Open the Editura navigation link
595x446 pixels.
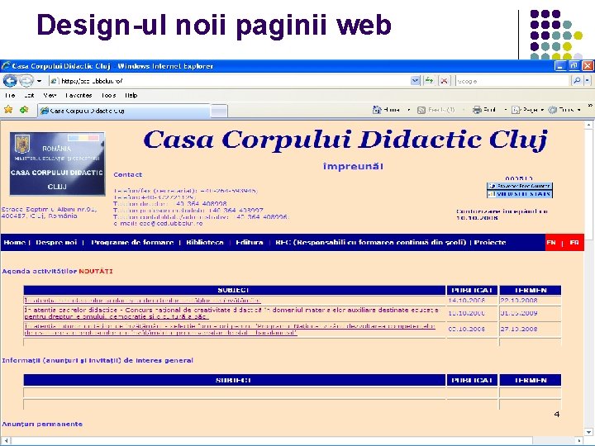[250, 242]
